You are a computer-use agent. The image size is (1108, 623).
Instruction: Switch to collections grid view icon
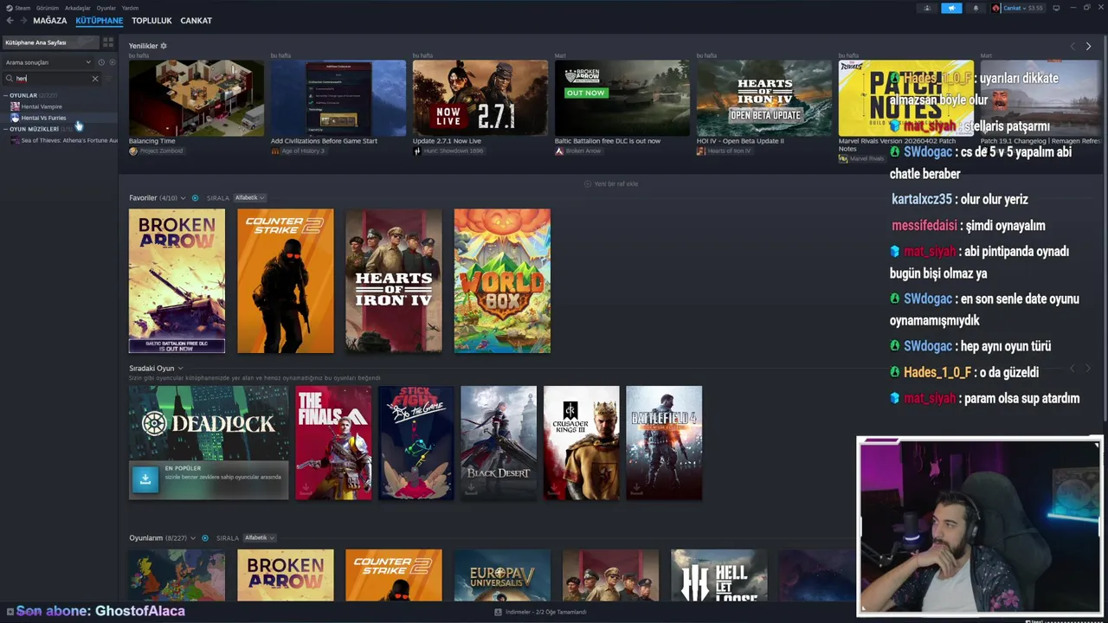[107, 42]
